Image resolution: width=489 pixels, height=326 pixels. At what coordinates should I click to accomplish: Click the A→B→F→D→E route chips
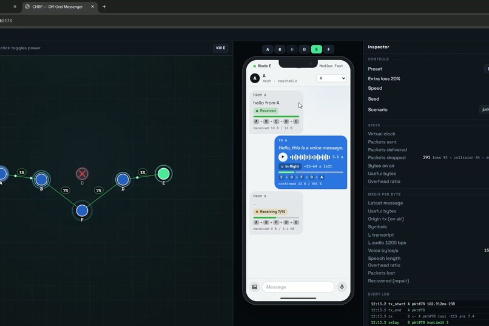tap(276, 222)
